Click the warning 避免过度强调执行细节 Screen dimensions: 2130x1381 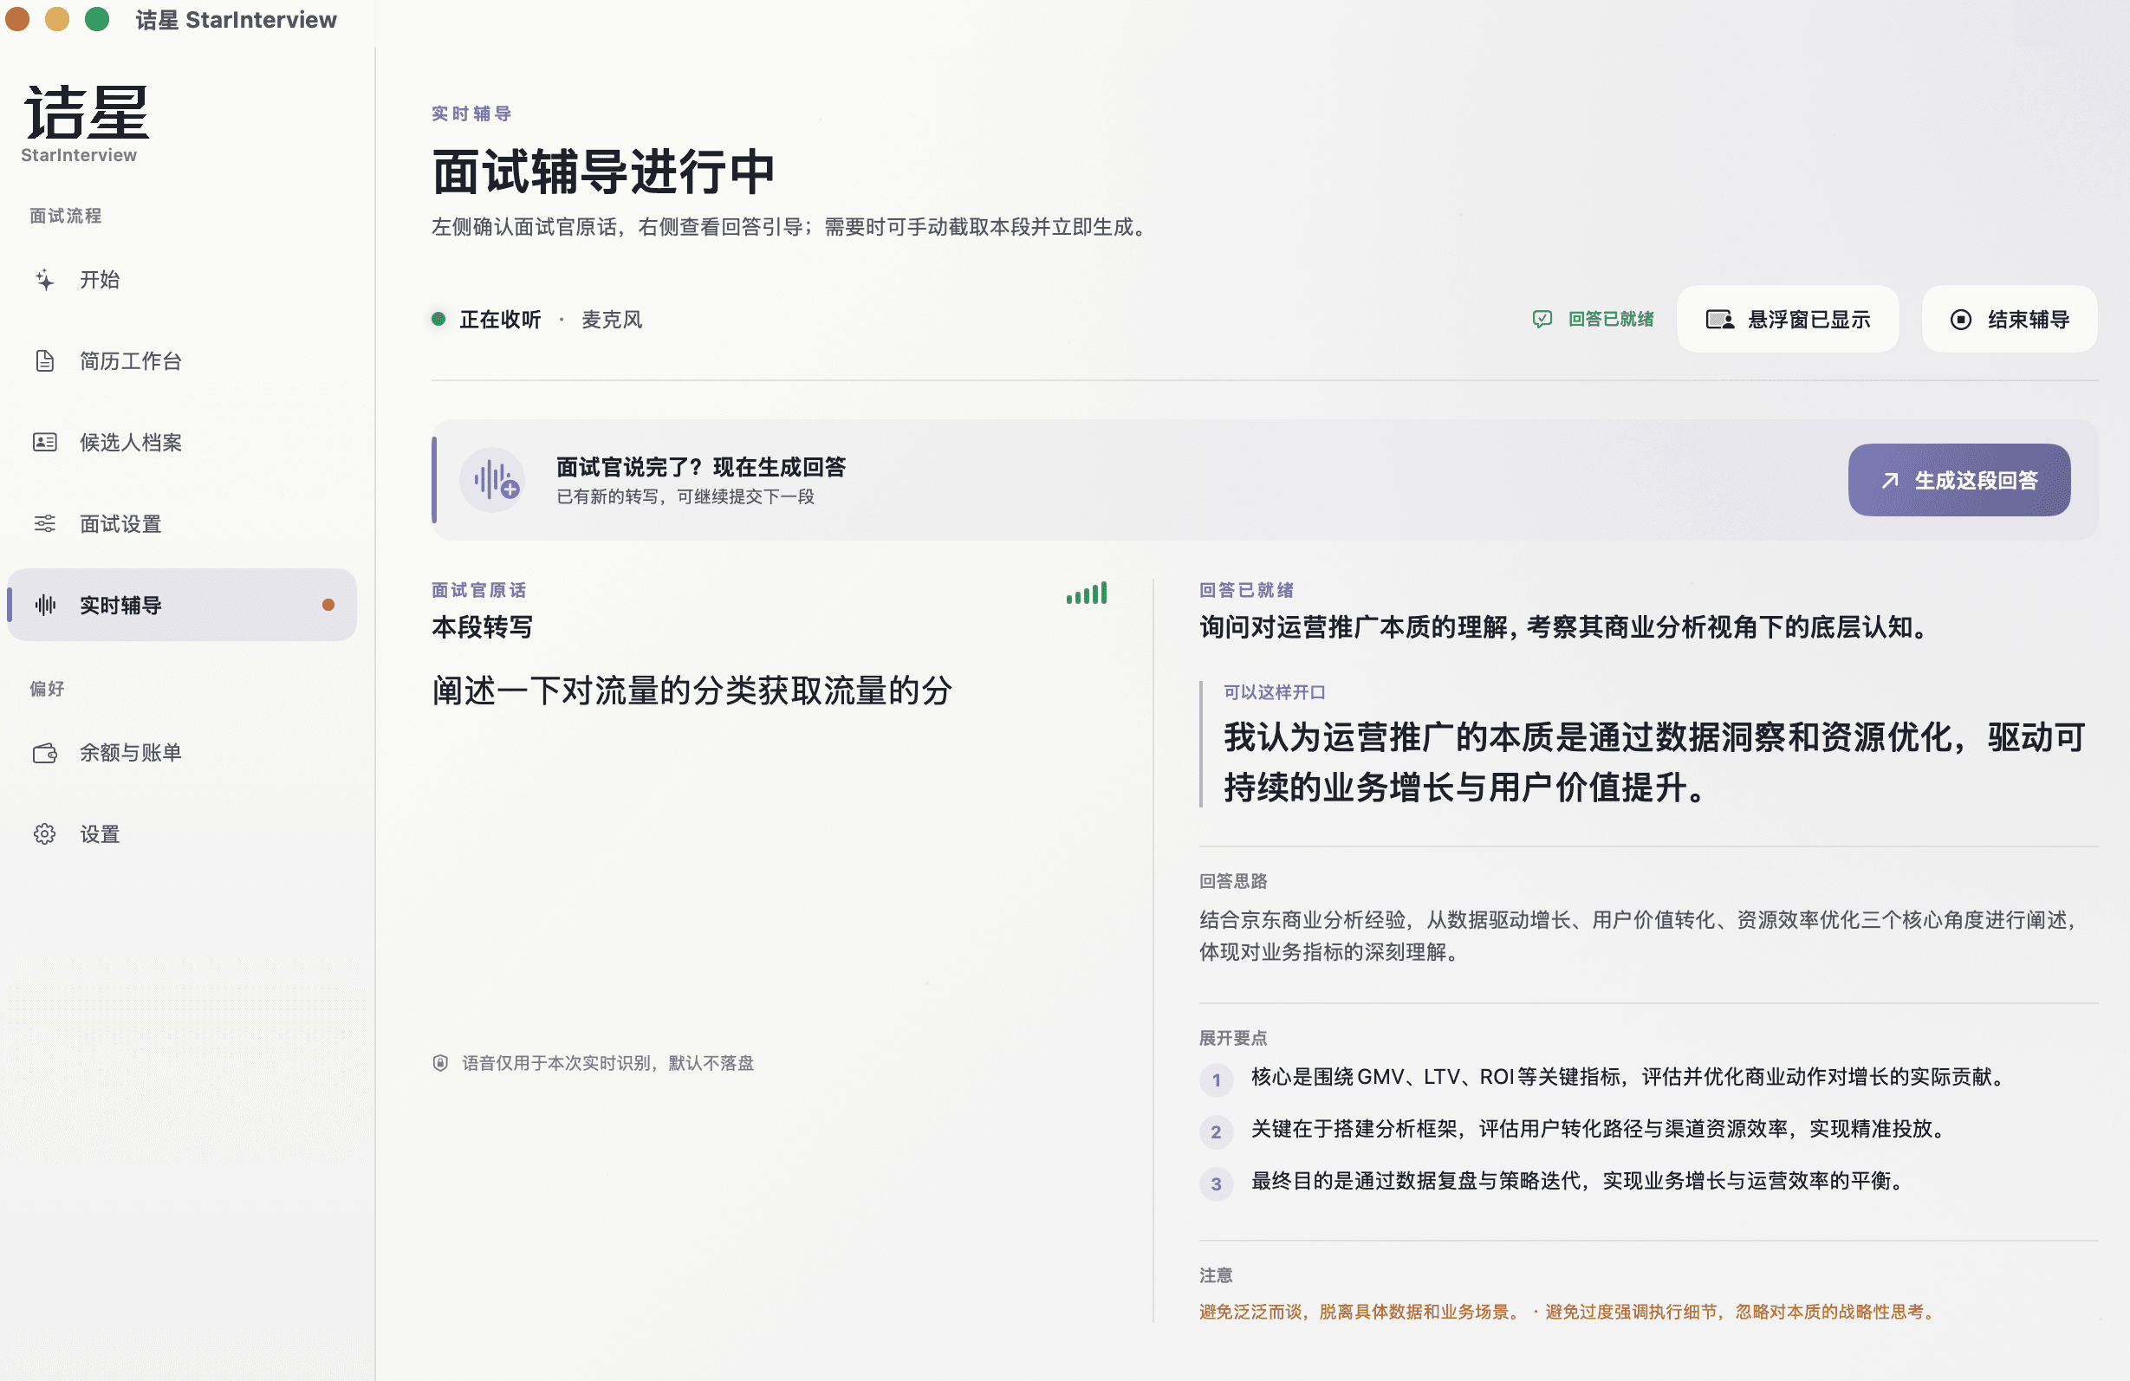(1742, 1312)
